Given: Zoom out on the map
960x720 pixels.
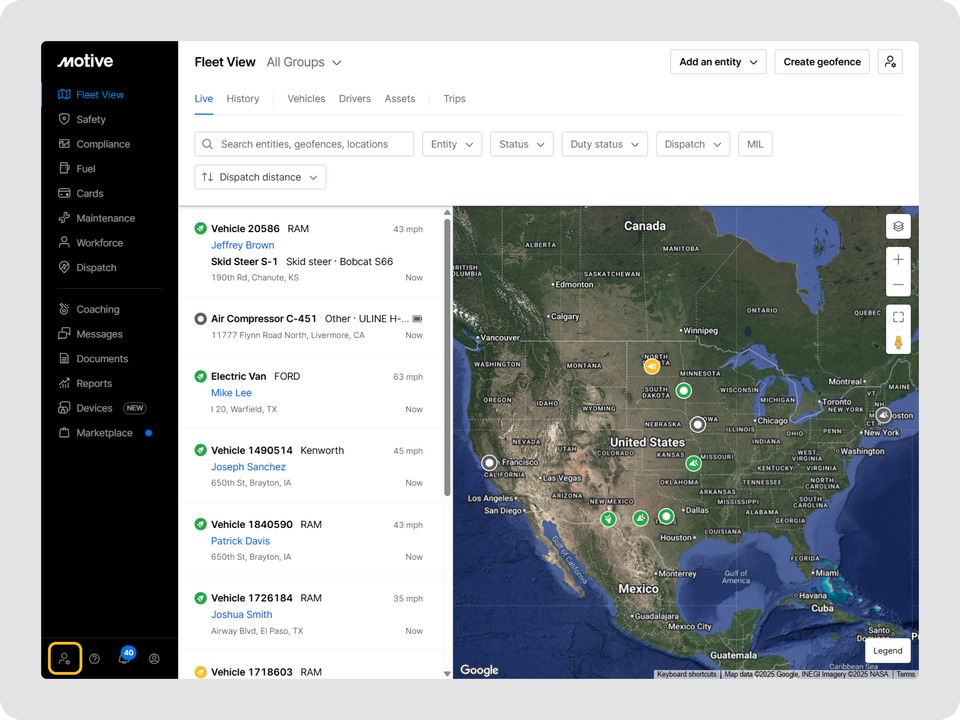Looking at the screenshot, I should 898,284.
